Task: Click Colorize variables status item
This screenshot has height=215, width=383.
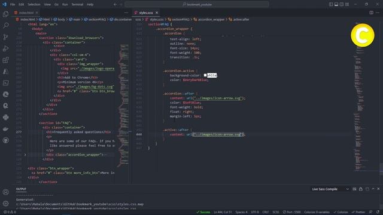Action: (x=317, y=212)
